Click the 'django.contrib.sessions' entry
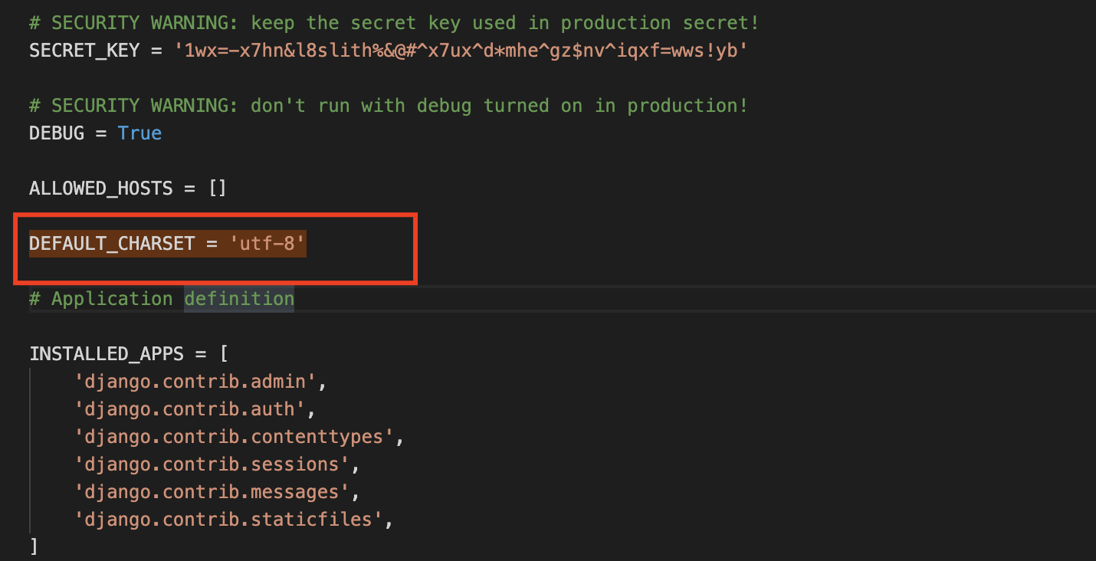 (212, 464)
